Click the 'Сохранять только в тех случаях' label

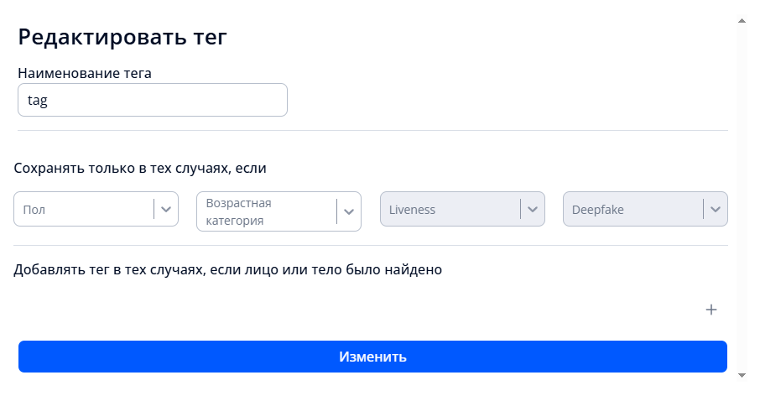click(x=139, y=168)
